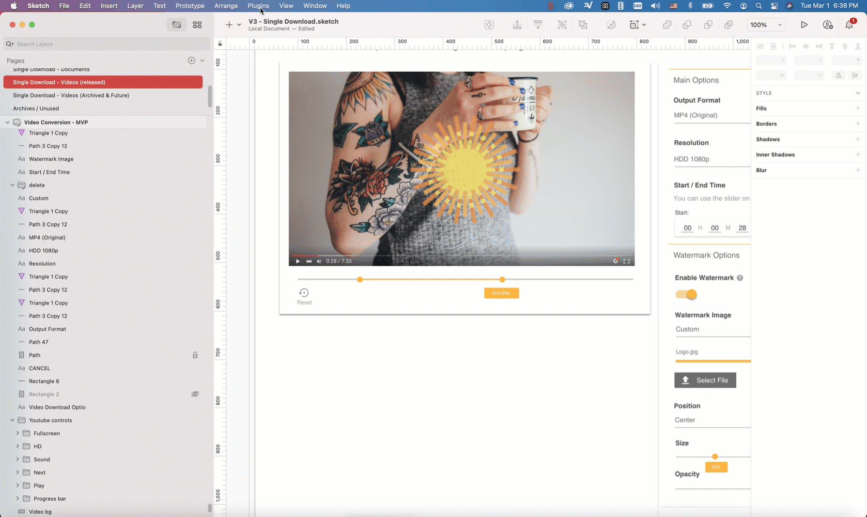Click the Create Symbol toolbar icon
Viewport: 867px width, 517px height.
coord(489,25)
